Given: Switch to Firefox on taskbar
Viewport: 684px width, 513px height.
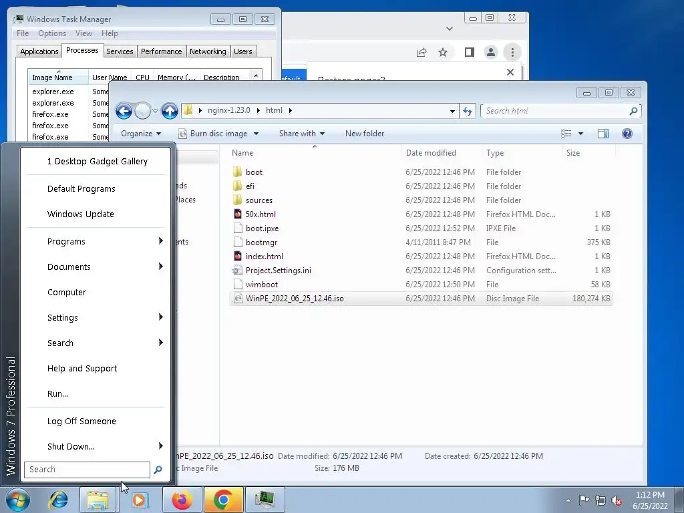Looking at the screenshot, I should coord(182,500).
